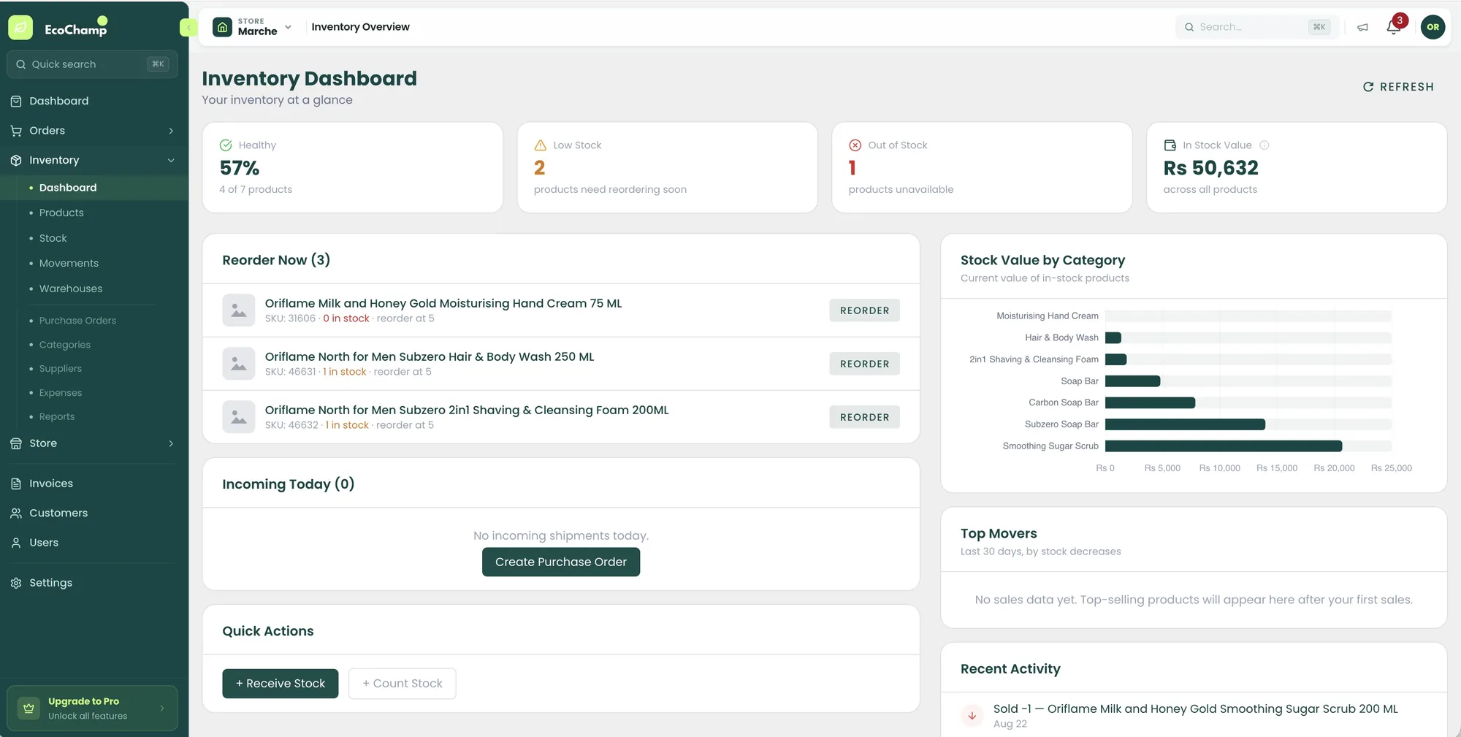Expand the Orders menu chevron

[x=171, y=131]
